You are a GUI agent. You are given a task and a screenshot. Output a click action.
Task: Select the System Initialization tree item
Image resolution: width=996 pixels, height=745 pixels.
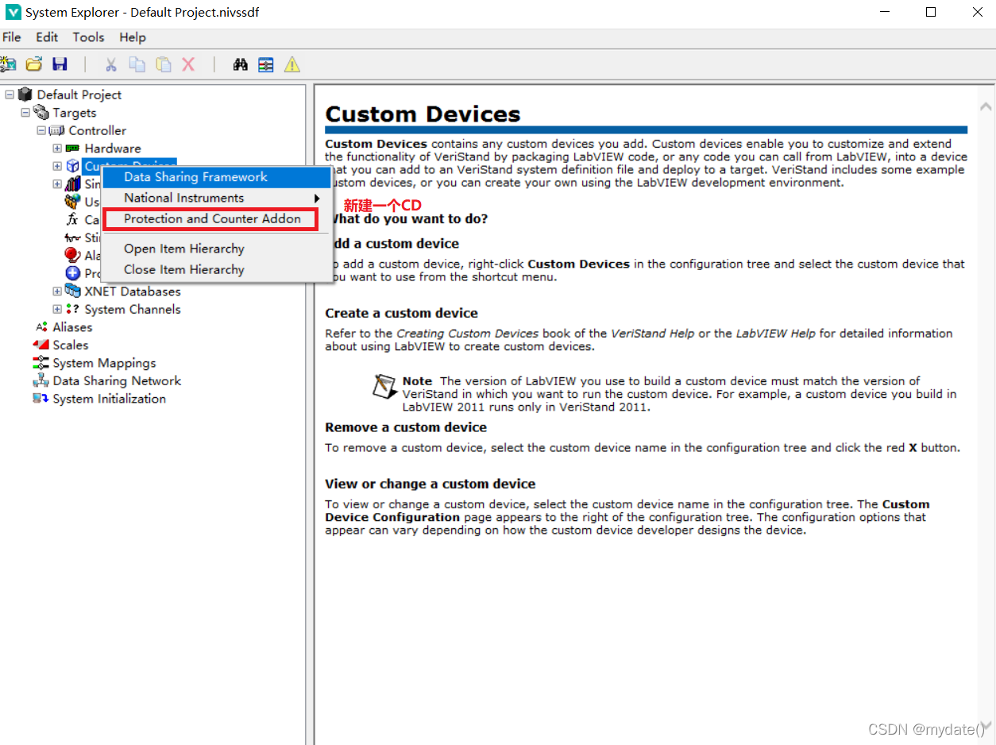coord(110,399)
